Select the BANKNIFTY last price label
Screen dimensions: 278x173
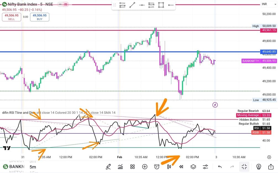259,61
